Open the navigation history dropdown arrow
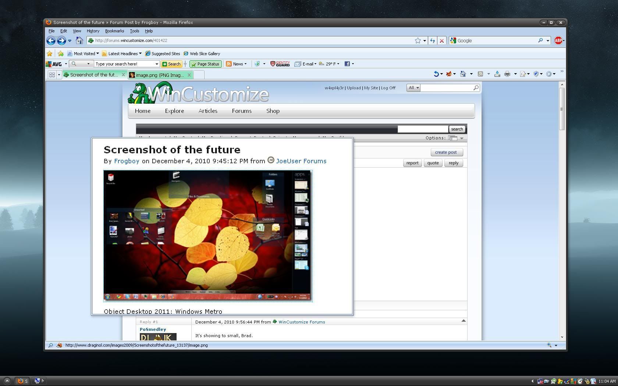This screenshot has width=618, height=386. (70, 41)
